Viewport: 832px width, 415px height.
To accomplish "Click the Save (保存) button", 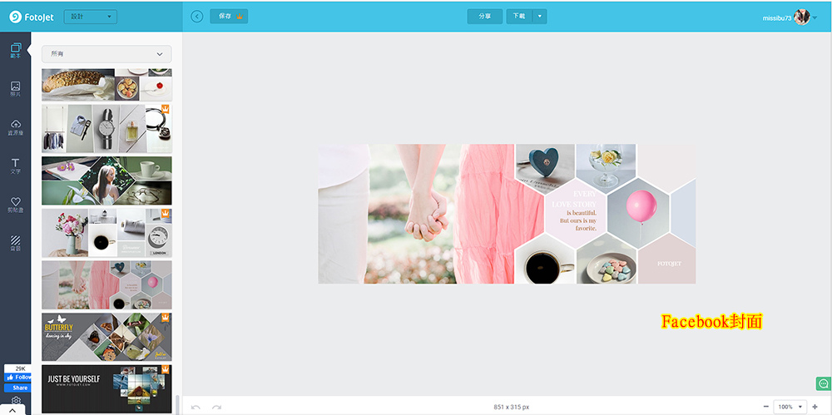I will [x=229, y=17].
